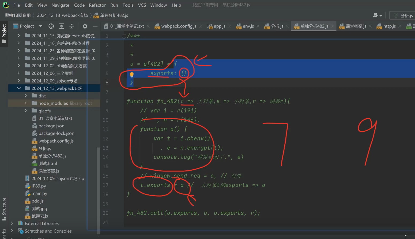Toggle code fold at line 1

[124, 36]
